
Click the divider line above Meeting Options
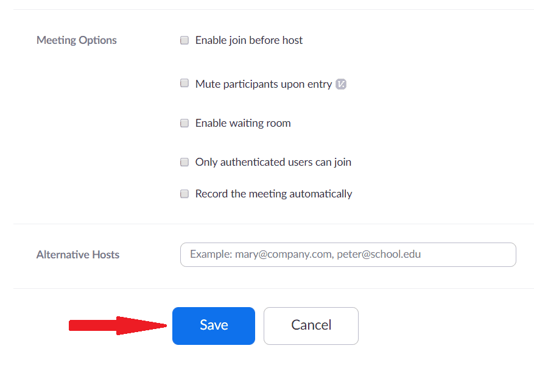click(273, 9)
